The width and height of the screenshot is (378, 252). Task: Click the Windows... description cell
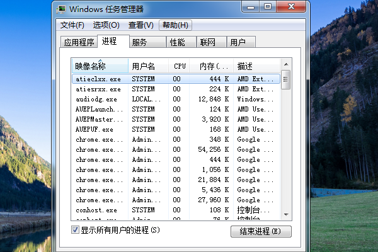pos(255,99)
